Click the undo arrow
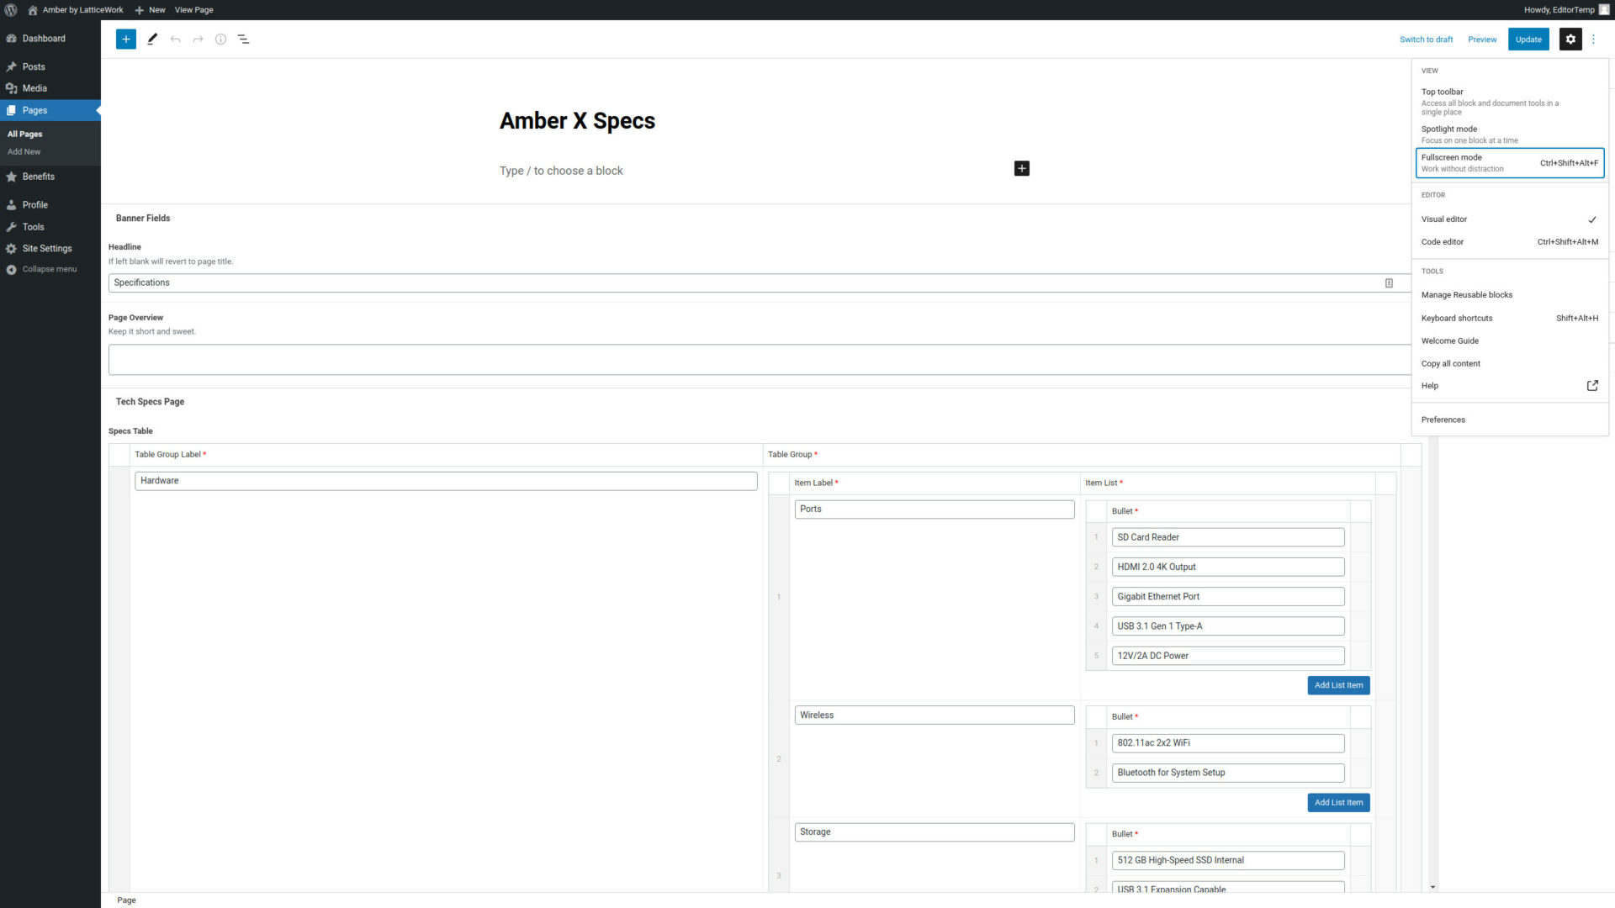Image resolution: width=1615 pixels, height=908 pixels. pos(175,40)
